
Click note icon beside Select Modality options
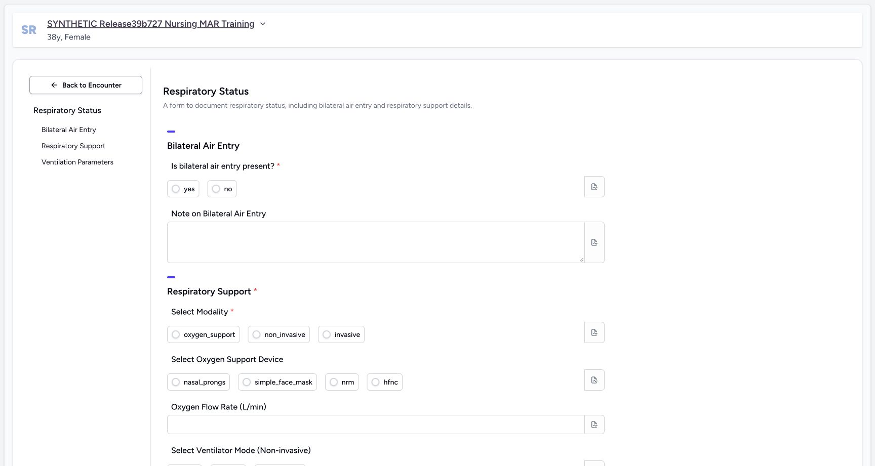[x=594, y=332]
